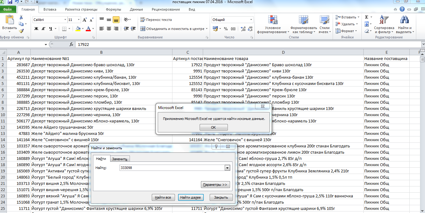This screenshot has height=213, width=425.
Task: Switch to the Заменить tab in dialog
Action: (x=120, y=159)
